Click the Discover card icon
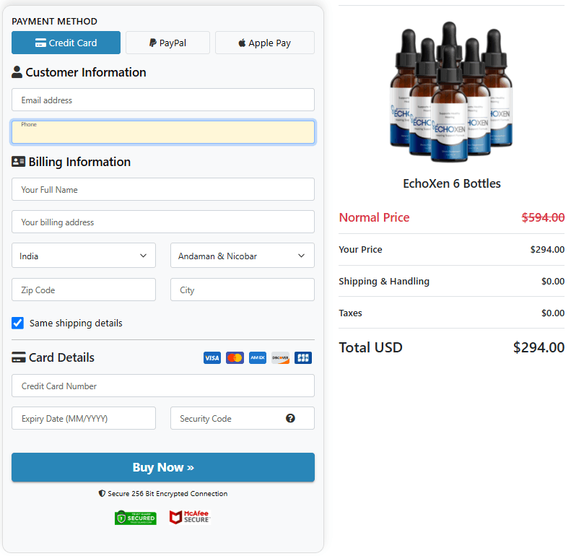 tap(281, 358)
